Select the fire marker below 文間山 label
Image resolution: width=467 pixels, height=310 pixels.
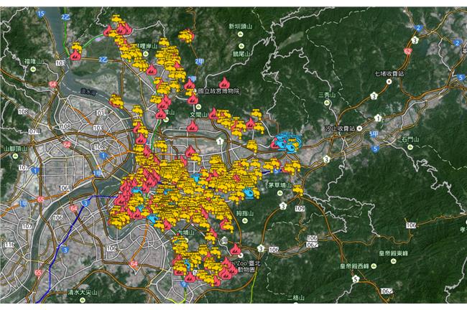193,126
